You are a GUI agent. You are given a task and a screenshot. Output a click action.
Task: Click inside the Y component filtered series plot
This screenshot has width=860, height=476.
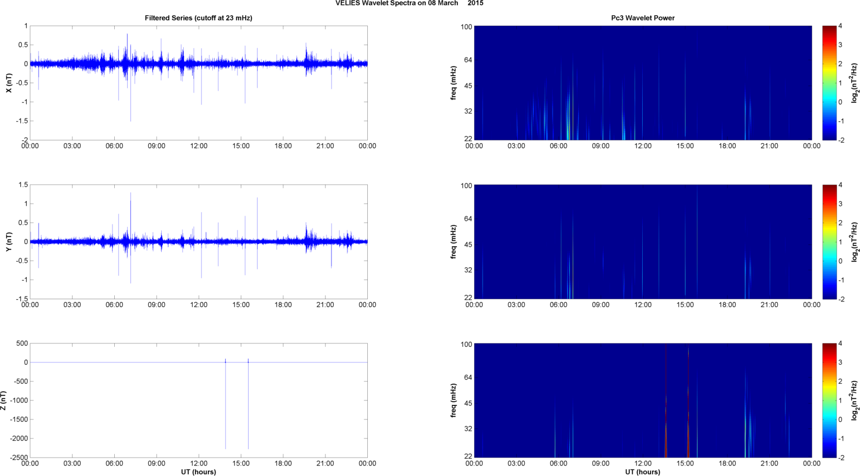point(199,242)
